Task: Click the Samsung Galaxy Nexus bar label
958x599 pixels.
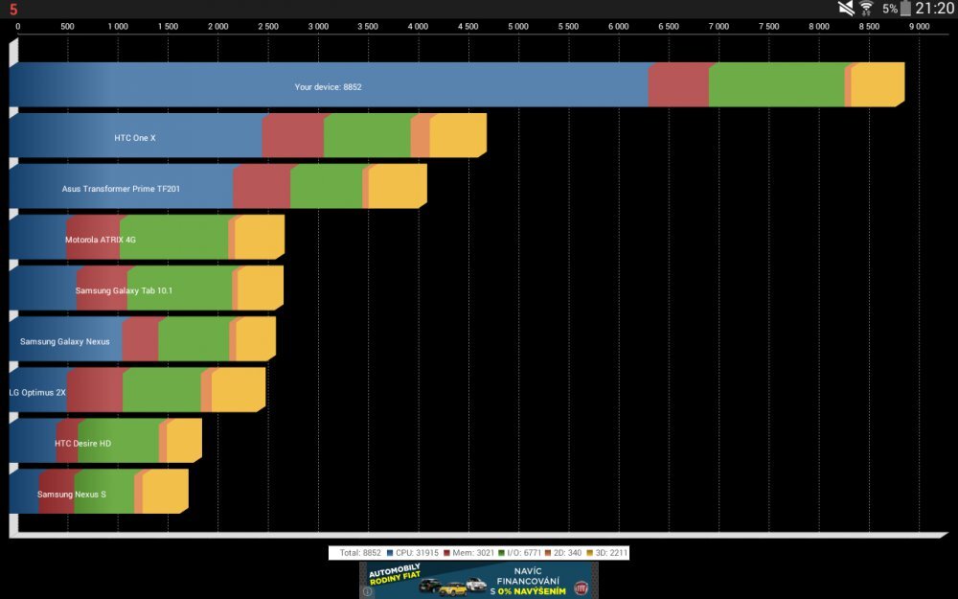Action: coord(64,342)
